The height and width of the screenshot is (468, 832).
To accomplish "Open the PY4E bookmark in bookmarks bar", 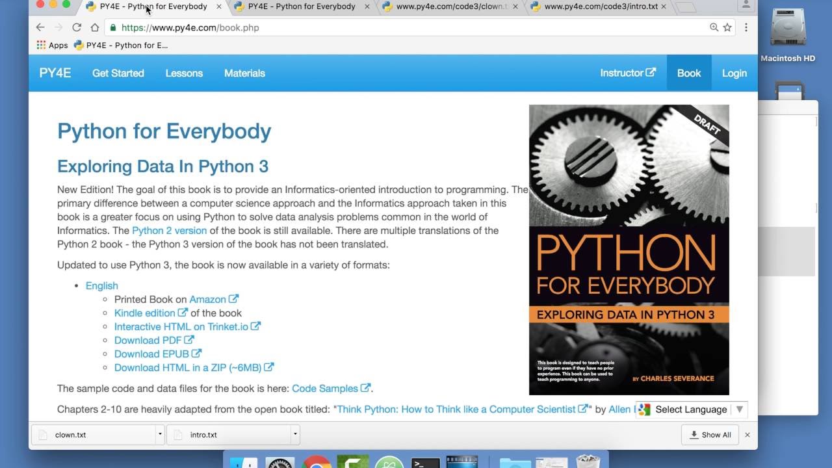I will (121, 45).
